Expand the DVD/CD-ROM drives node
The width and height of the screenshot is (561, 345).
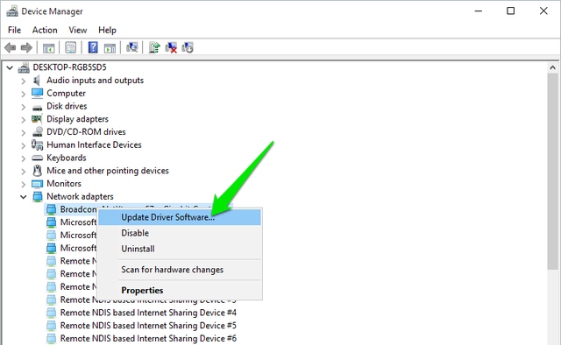pos(24,132)
